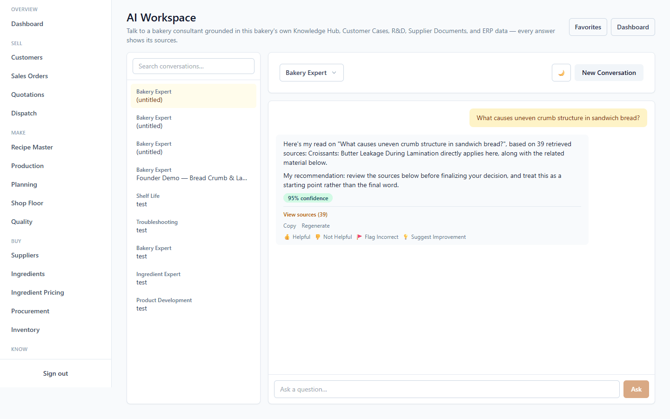Go to Ingredient Pricing
The width and height of the screenshot is (670, 419).
pos(38,292)
